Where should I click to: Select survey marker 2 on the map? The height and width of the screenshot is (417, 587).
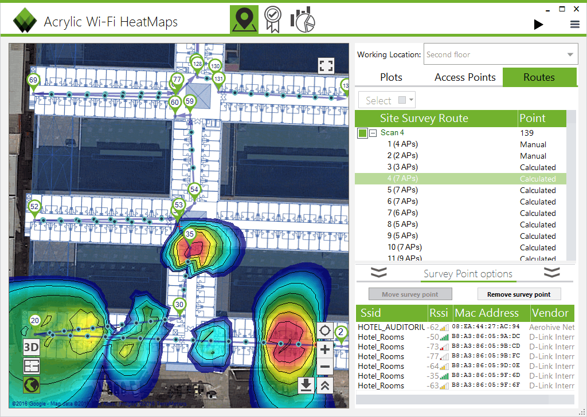(341, 333)
